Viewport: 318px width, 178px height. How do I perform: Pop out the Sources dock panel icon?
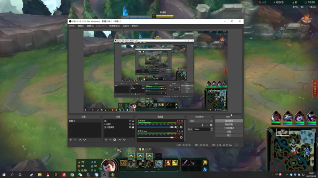point(134,117)
